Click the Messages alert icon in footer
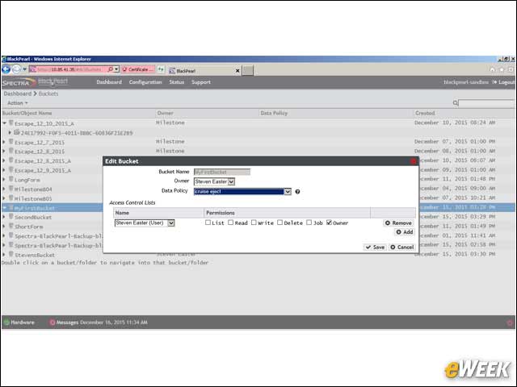Image resolution: width=517 pixels, height=387 pixels. tap(52, 322)
